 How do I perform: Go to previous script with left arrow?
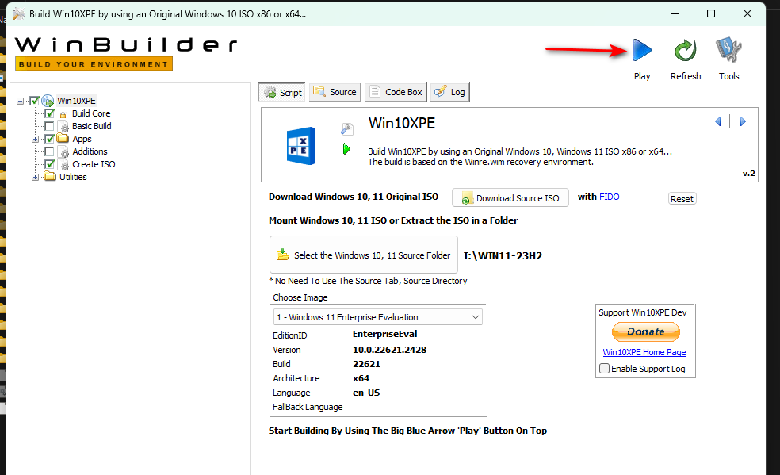point(718,121)
